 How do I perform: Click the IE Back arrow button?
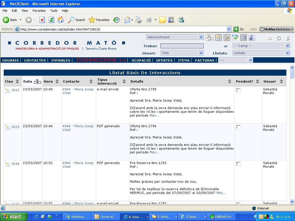[6, 20]
